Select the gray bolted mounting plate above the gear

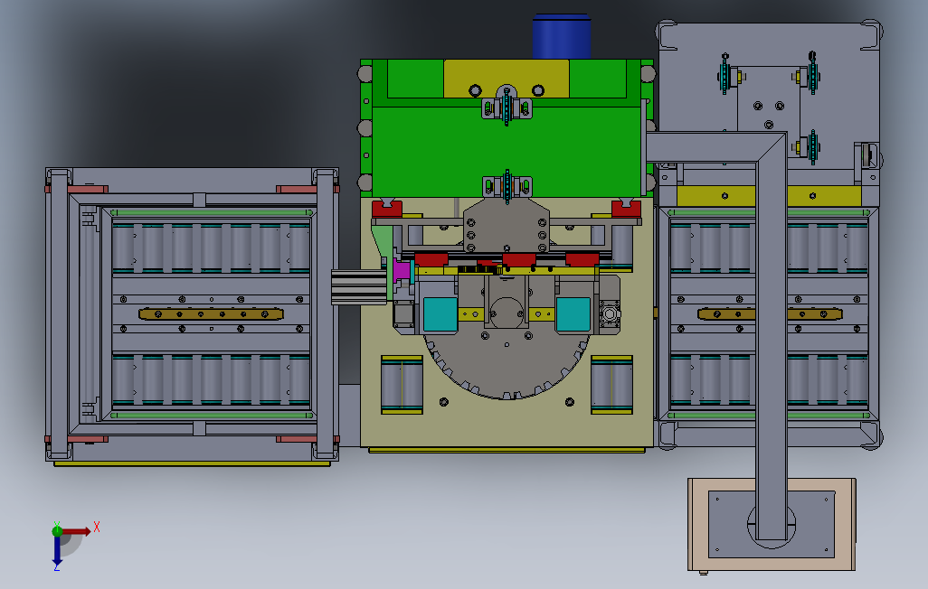point(507,225)
